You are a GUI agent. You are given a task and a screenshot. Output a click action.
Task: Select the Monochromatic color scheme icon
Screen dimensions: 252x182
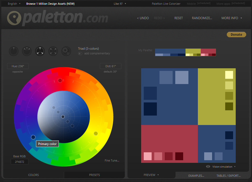pyautogui.click(x=14, y=51)
